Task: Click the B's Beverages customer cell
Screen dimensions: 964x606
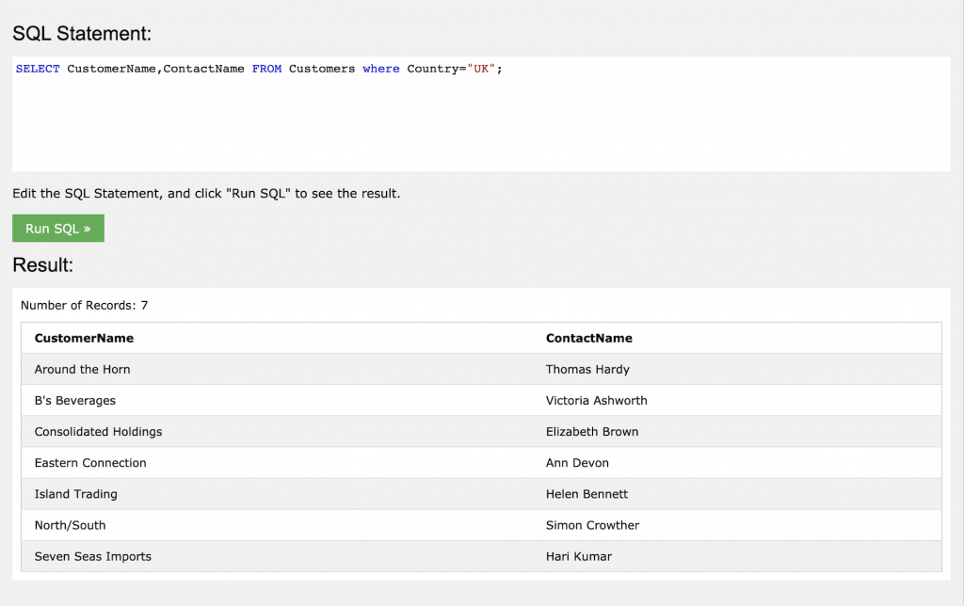Action: 75,400
